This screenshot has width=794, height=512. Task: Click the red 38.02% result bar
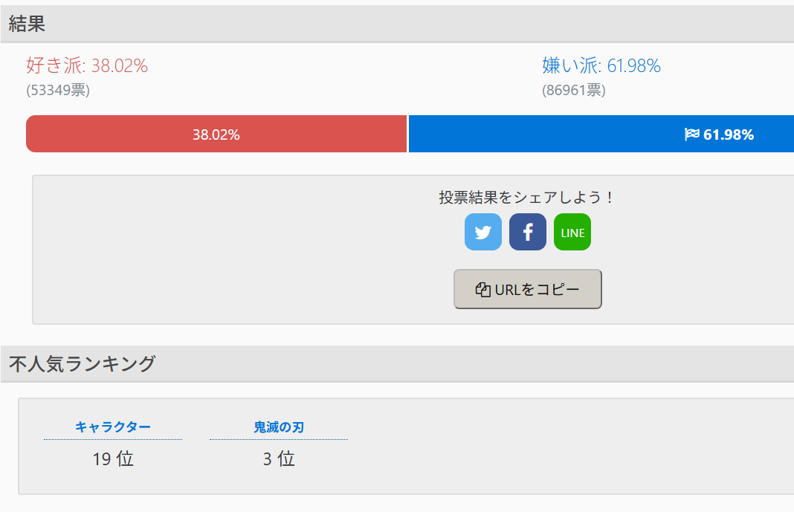pos(216,134)
